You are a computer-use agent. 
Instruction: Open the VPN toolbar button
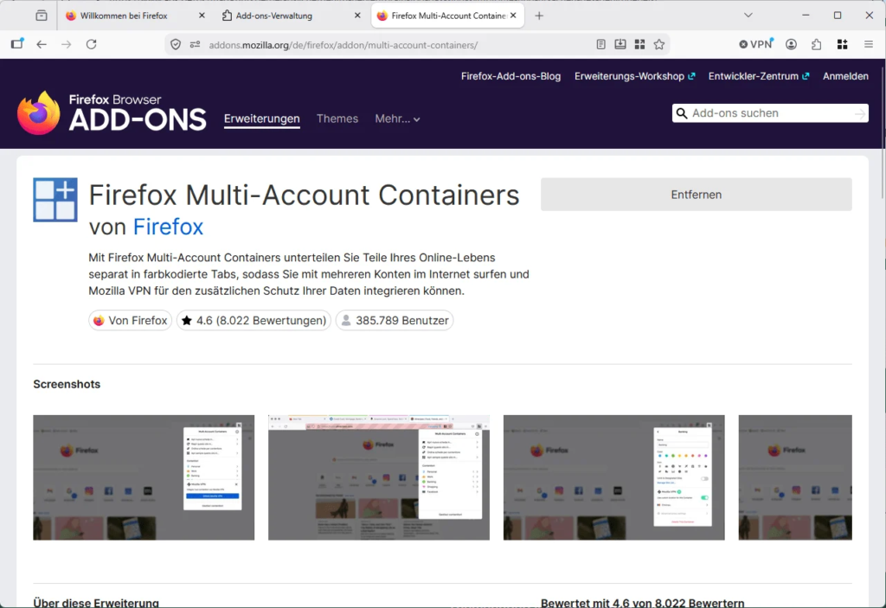pyautogui.click(x=756, y=44)
